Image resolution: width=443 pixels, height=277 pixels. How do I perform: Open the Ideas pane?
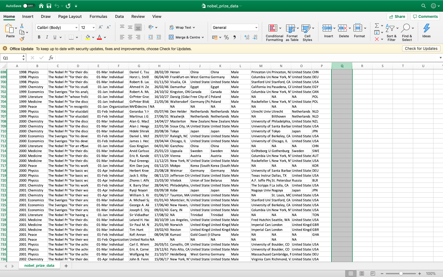pos(426,31)
